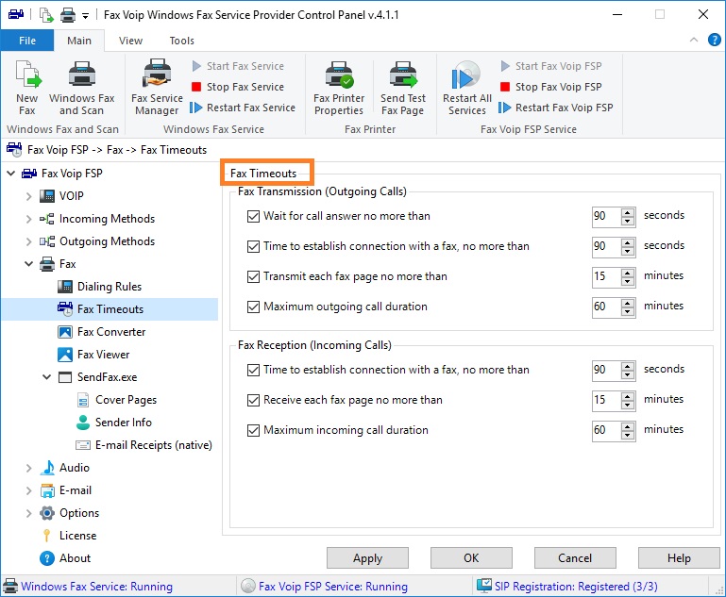Expand the Outgoing Methods node

click(28, 241)
